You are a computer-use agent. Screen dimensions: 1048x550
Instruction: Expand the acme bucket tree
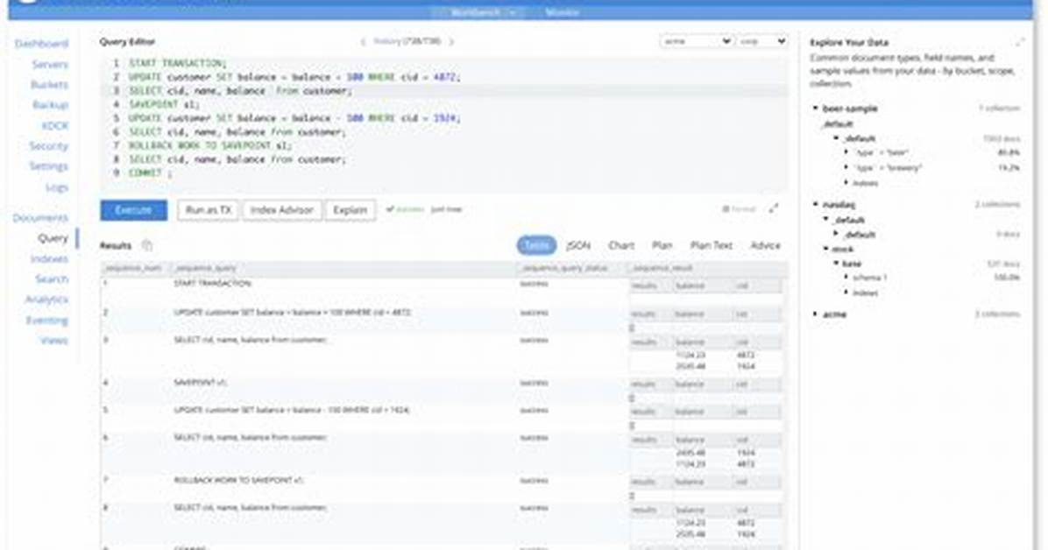tap(816, 314)
